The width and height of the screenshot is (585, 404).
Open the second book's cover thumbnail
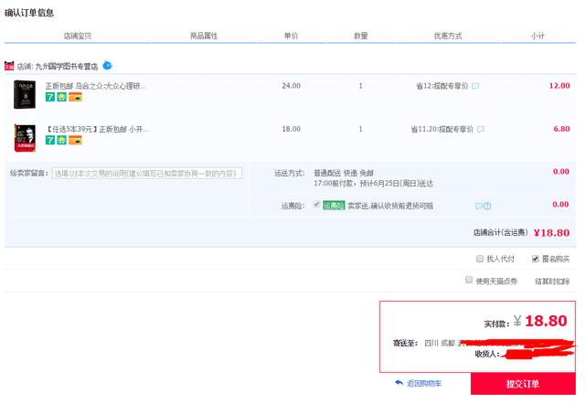click(x=24, y=137)
